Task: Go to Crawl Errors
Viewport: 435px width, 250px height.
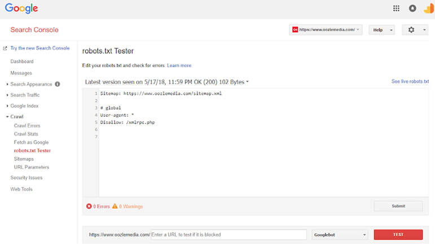Action: [27, 126]
